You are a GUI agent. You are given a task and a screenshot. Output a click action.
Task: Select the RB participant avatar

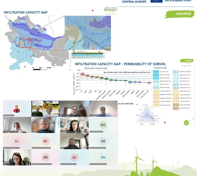coord(103,141)
